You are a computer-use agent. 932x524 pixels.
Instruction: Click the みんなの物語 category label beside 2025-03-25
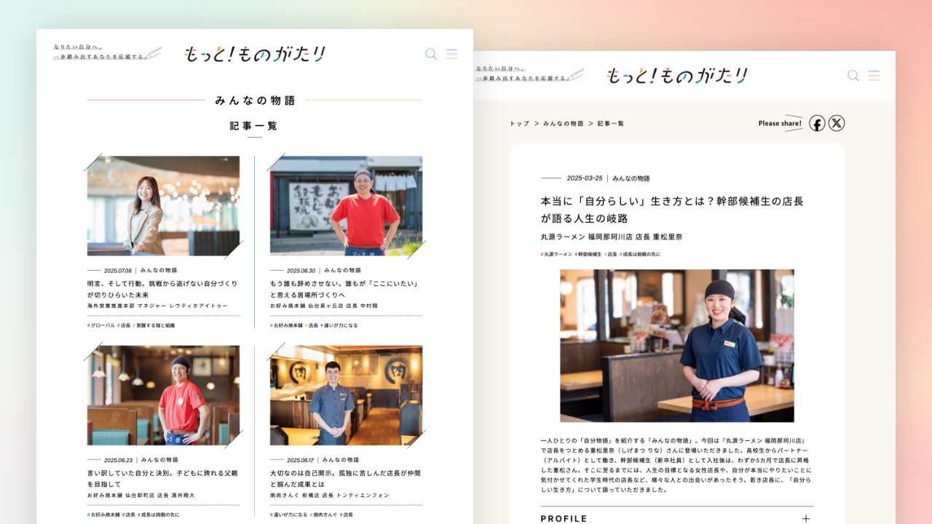point(631,178)
